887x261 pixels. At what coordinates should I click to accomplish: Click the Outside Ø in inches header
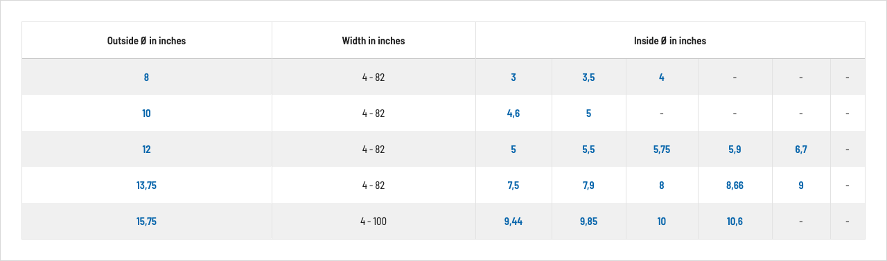(x=146, y=41)
